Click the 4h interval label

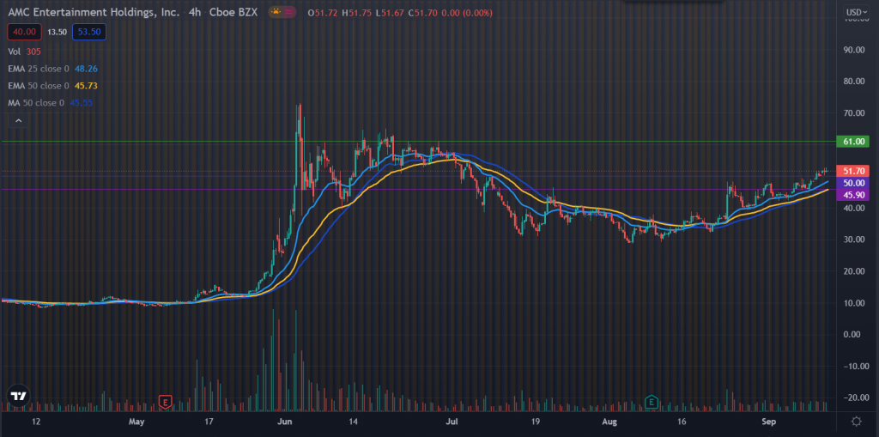tap(195, 12)
